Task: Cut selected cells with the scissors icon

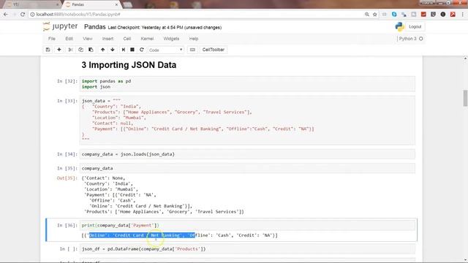Action: pyautogui.click(x=70, y=50)
